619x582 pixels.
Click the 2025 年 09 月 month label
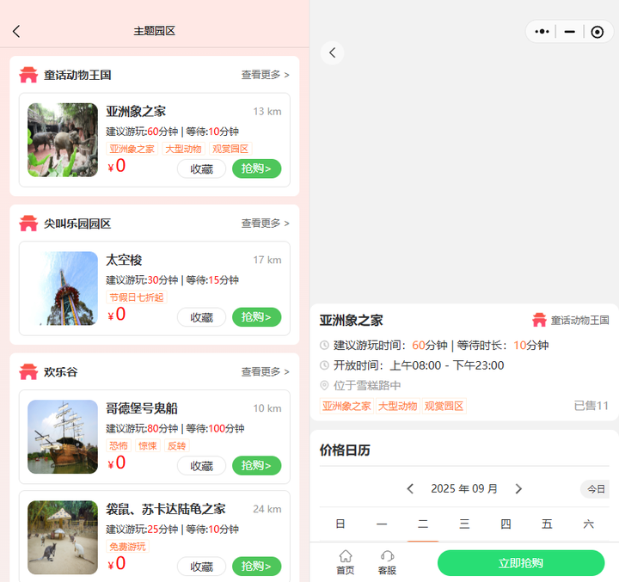point(464,489)
